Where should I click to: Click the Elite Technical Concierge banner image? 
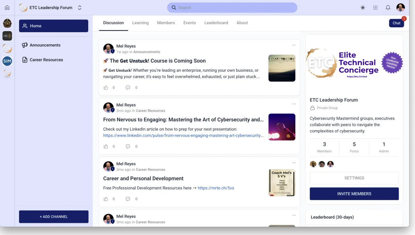(x=354, y=64)
